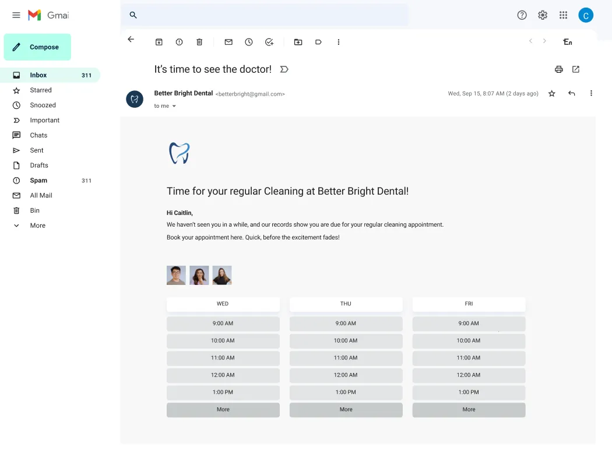Click the tooth logo in the email
The image size is (612, 451).
[179, 153]
